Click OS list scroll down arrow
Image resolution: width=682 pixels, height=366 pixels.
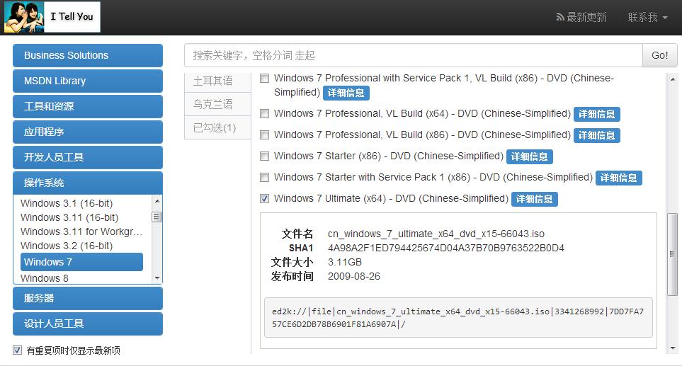[x=157, y=278]
